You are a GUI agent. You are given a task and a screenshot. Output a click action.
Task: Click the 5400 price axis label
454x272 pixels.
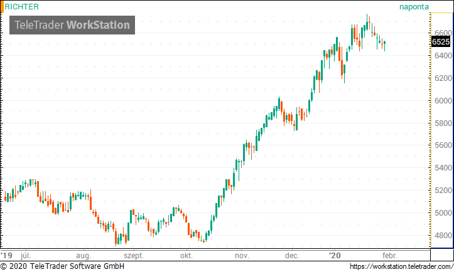[x=441, y=168]
